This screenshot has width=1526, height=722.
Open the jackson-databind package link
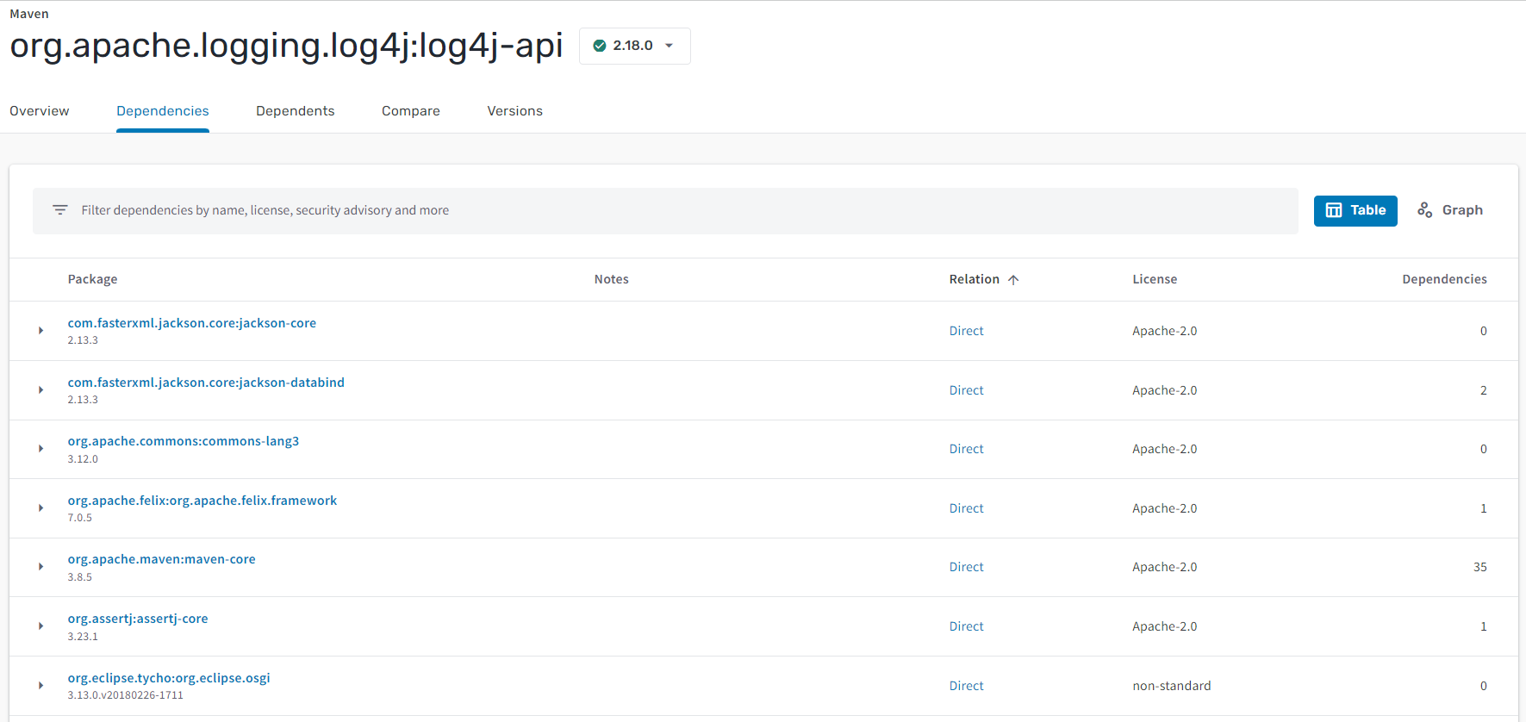coord(206,383)
